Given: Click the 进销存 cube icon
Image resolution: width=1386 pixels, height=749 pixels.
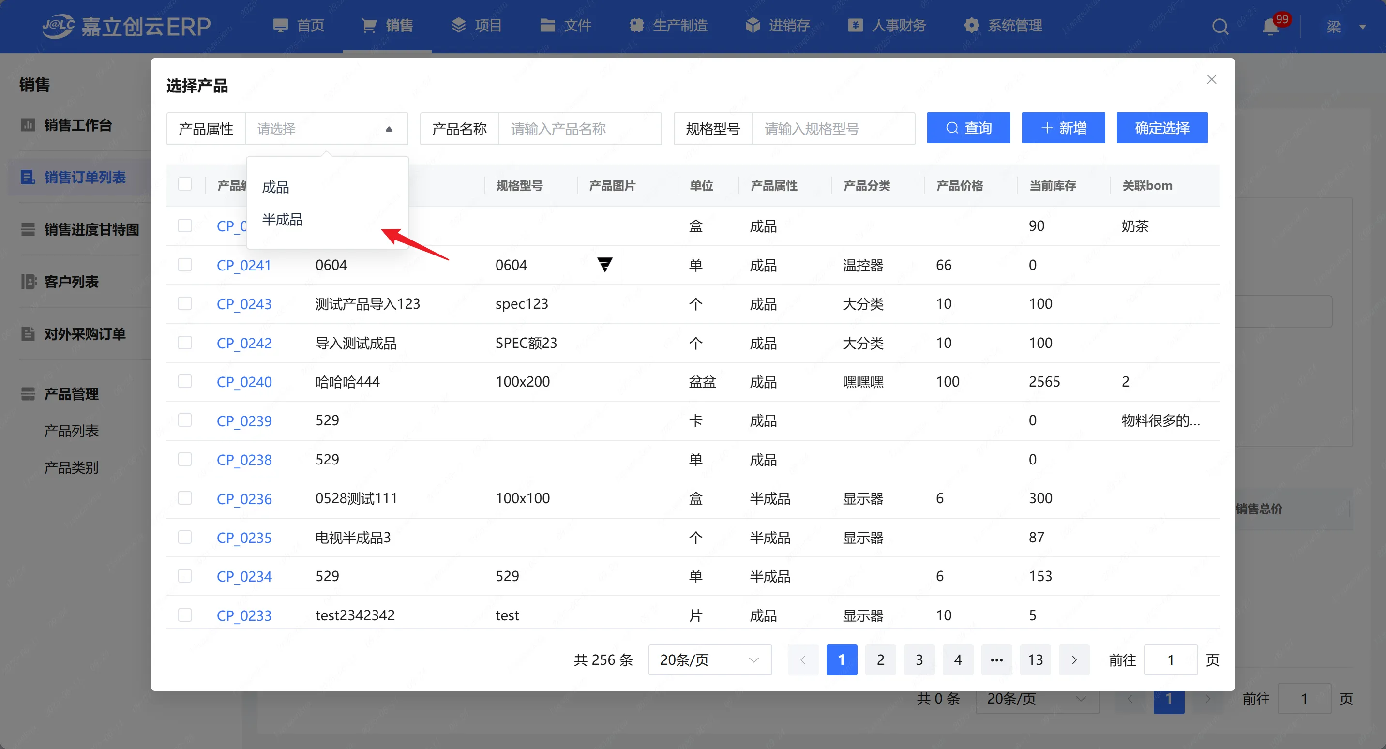Looking at the screenshot, I should 753,25.
